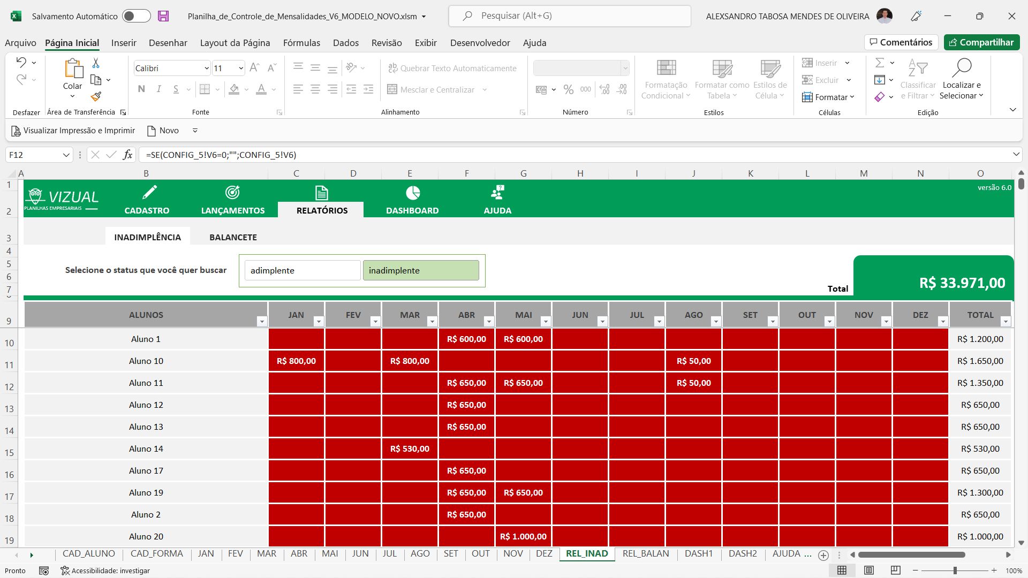Switch to the REL_BALAN sheet tab
Viewport: 1028px width, 578px height.
pyautogui.click(x=645, y=553)
